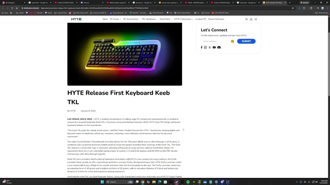Open the HYTE X social icon
This screenshot has width=330, height=185.
210,47
